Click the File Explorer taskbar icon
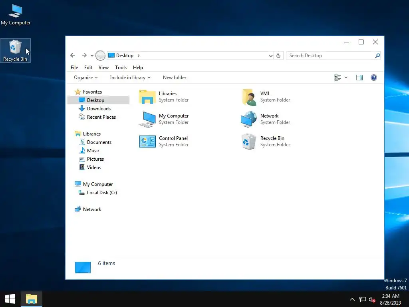Image resolution: width=409 pixels, height=307 pixels. coord(32,299)
